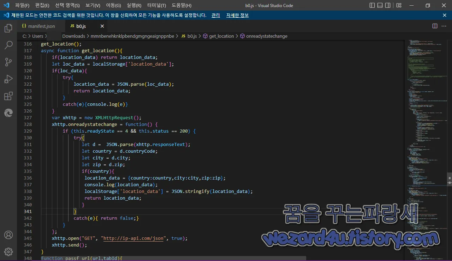Open the 실행(R) menu
Image resolution: width=452 pixels, height=261 pixels.
(x=134, y=5)
